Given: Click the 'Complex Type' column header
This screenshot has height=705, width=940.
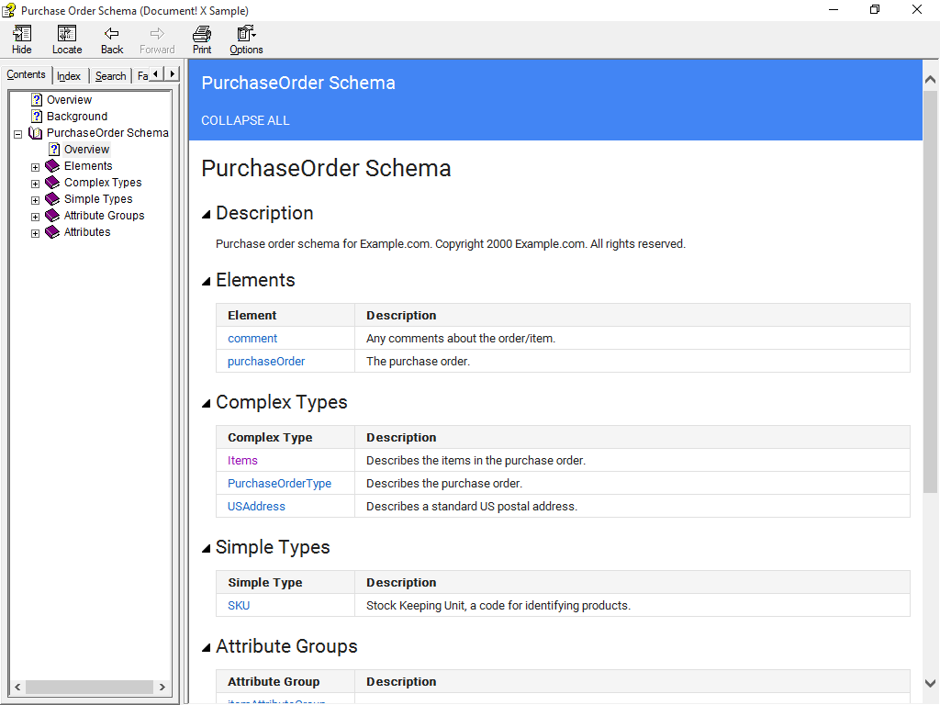Looking at the screenshot, I should click(x=285, y=437).
